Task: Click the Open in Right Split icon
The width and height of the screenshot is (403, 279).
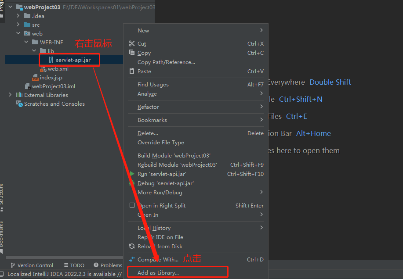Action: click(132, 205)
